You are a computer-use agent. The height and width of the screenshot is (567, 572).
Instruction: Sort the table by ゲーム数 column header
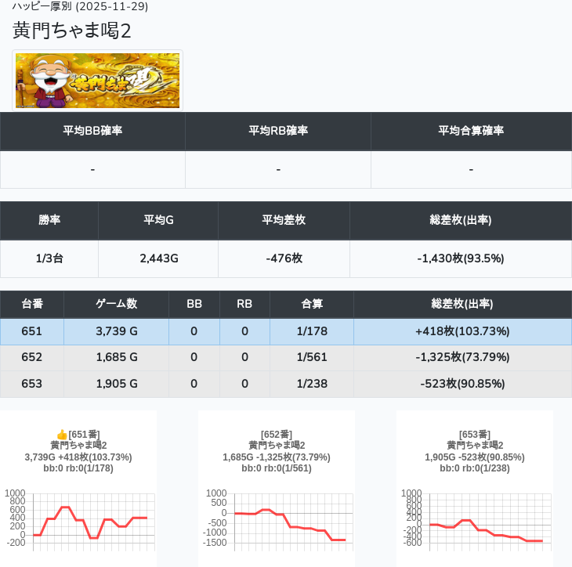pos(116,304)
